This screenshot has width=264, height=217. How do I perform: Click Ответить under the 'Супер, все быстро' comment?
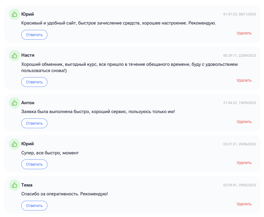click(34, 164)
